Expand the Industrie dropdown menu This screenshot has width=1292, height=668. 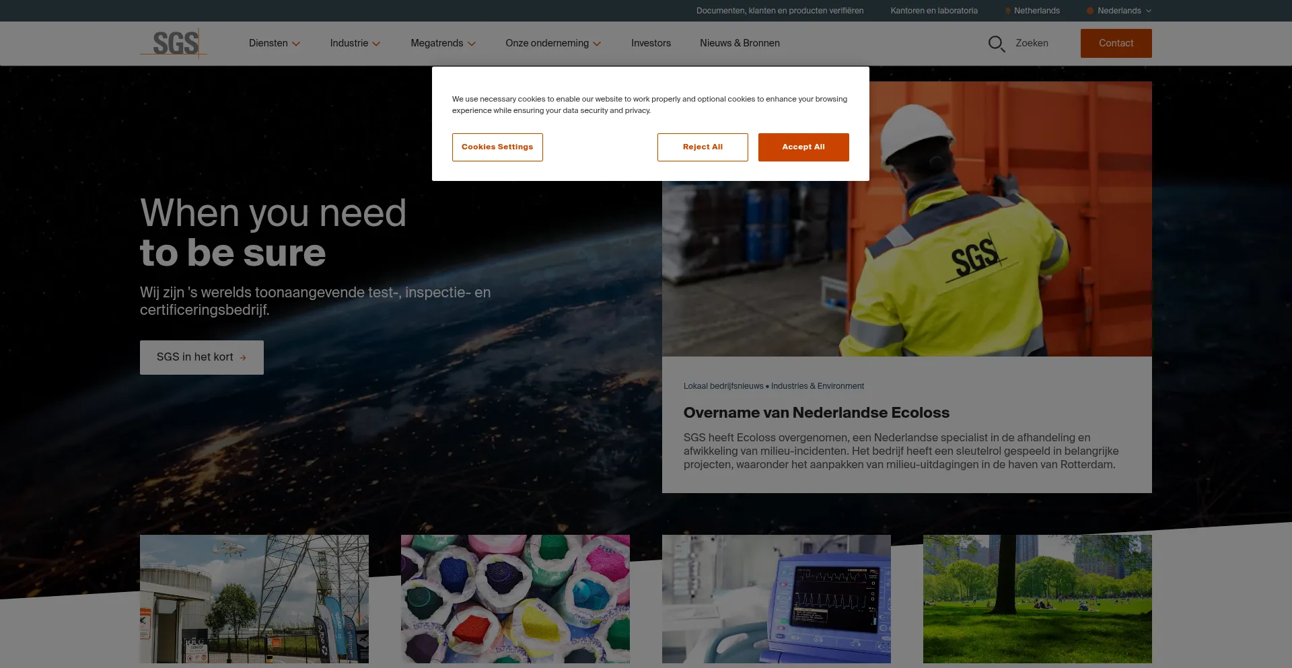355,43
